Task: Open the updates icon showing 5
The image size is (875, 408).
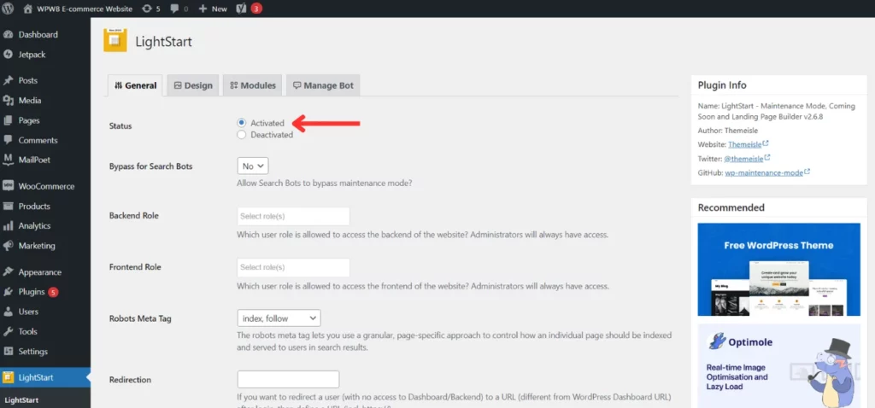Action: click(147, 9)
